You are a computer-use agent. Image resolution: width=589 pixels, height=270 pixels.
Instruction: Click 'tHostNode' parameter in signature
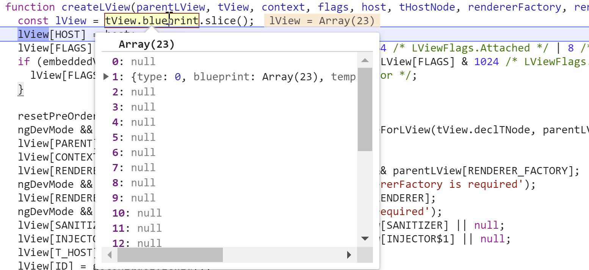pyautogui.click(x=427, y=7)
